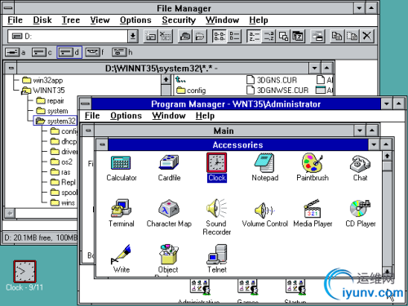408x306 pixels.
Task: Open the File menu in Program Manager
Action: [92, 116]
